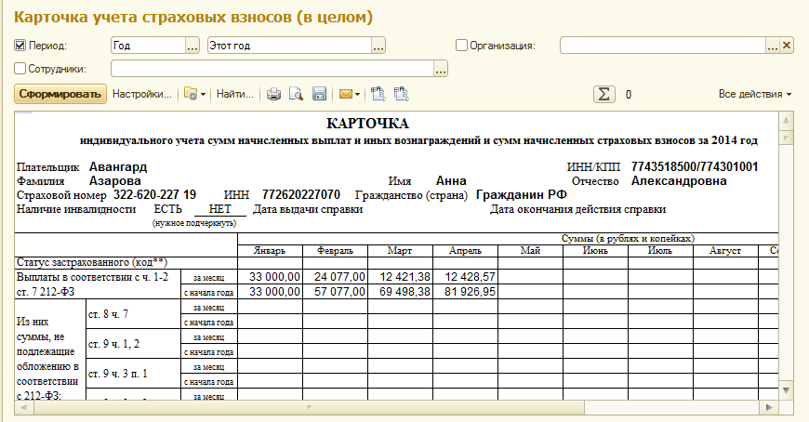The height and width of the screenshot is (422, 809).
Task: Clear the Организация field with X button
Action: (x=787, y=45)
